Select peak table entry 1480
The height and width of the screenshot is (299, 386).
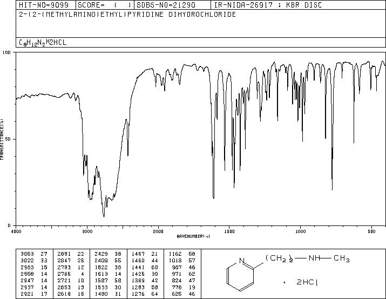click(x=101, y=294)
